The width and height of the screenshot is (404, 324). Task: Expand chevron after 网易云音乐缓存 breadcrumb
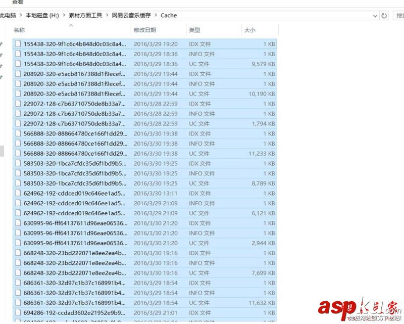click(x=156, y=16)
